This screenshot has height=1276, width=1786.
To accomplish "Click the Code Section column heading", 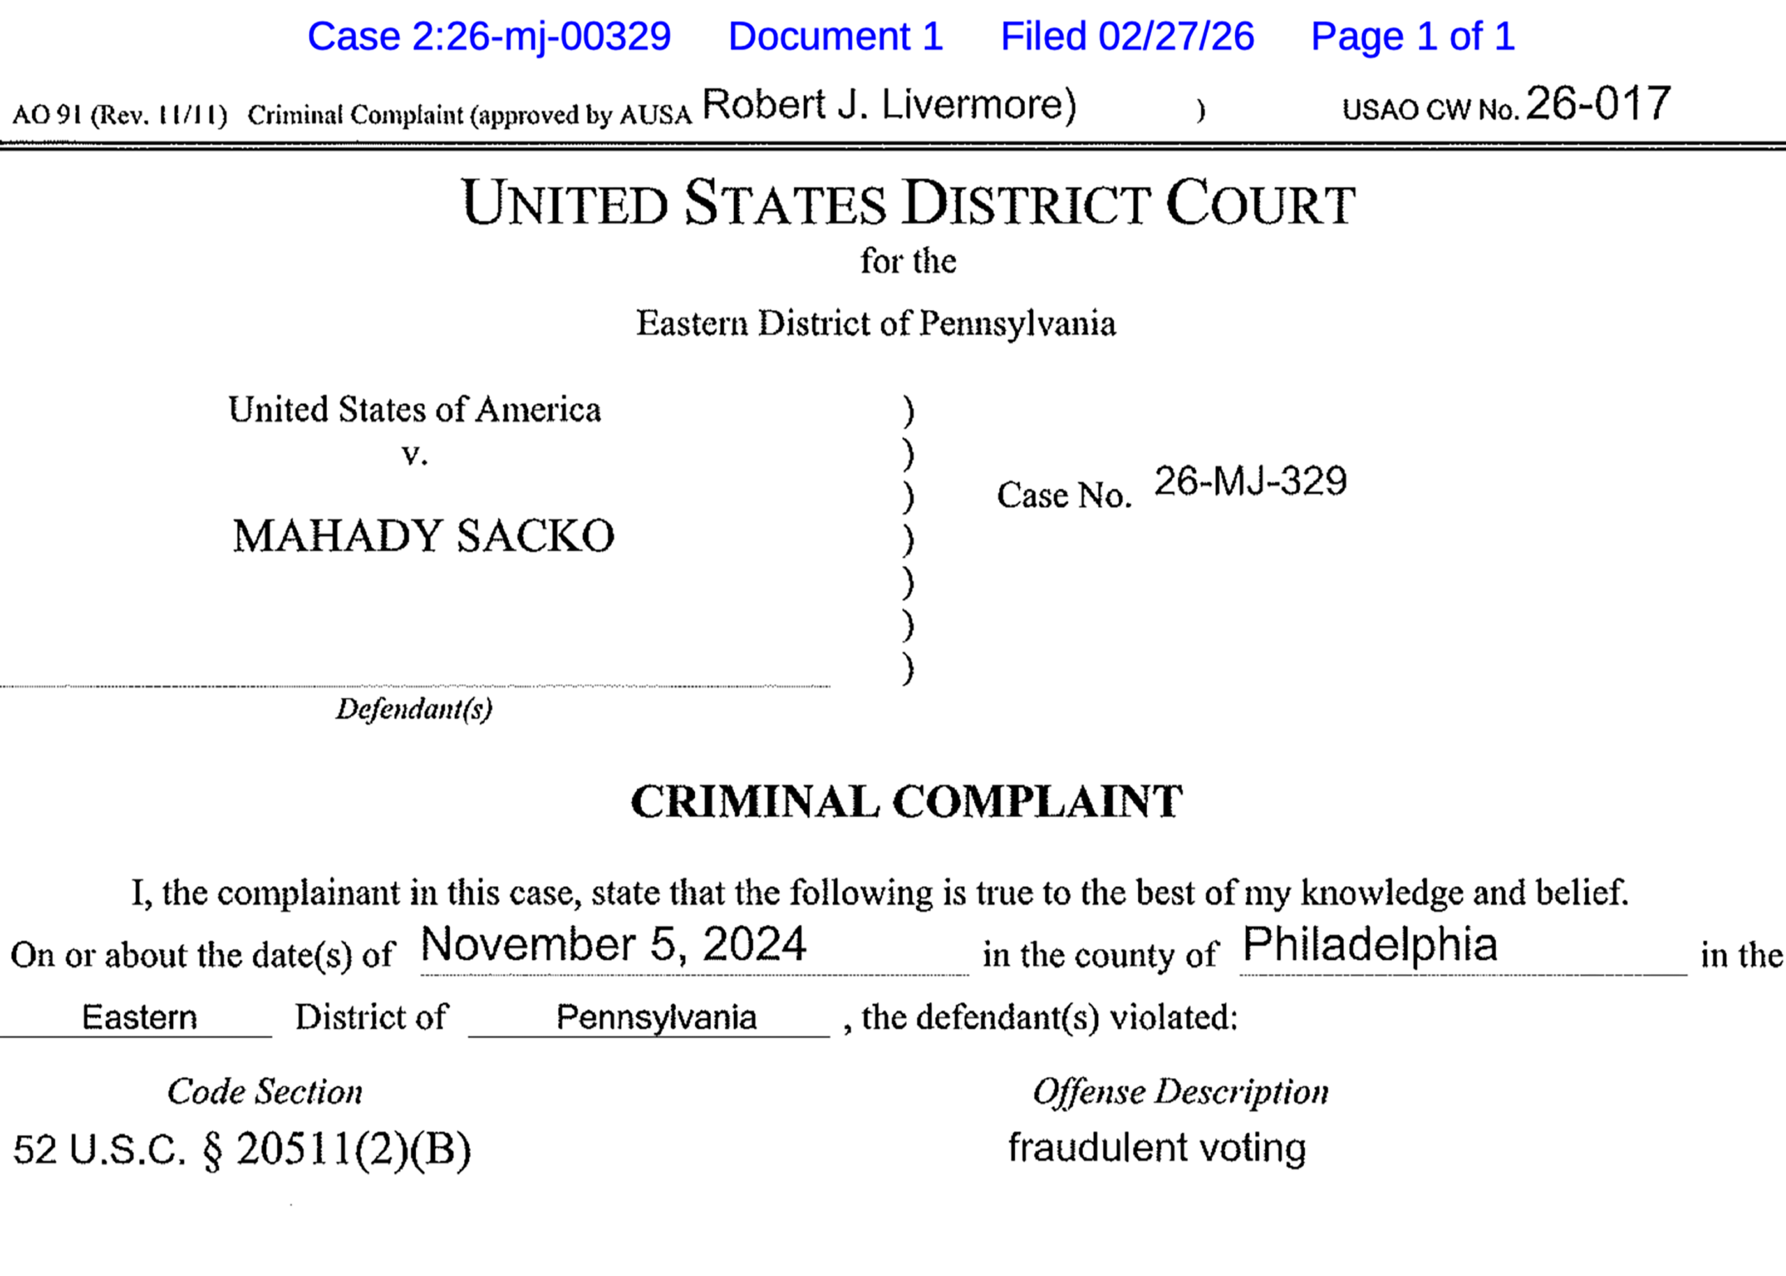I will [x=265, y=1092].
